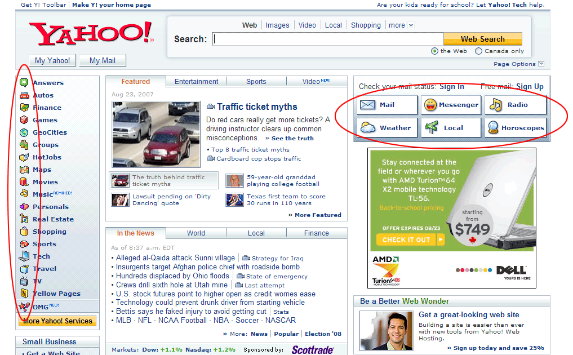The image size is (573, 355).
Task: Switch to the World news tab
Action: (196, 233)
